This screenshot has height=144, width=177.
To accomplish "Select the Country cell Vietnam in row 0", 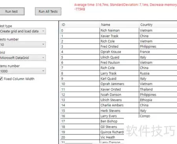I will click(x=158, y=30).
